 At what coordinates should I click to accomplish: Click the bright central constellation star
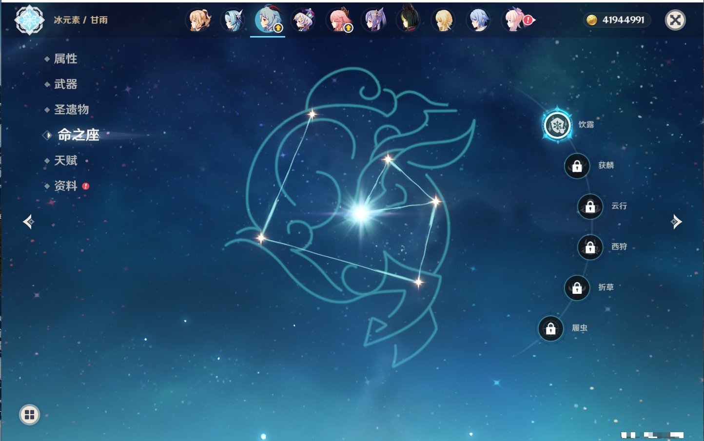pyautogui.click(x=361, y=213)
